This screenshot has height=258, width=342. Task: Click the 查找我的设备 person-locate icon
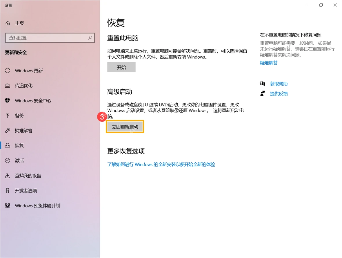click(x=8, y=176)
